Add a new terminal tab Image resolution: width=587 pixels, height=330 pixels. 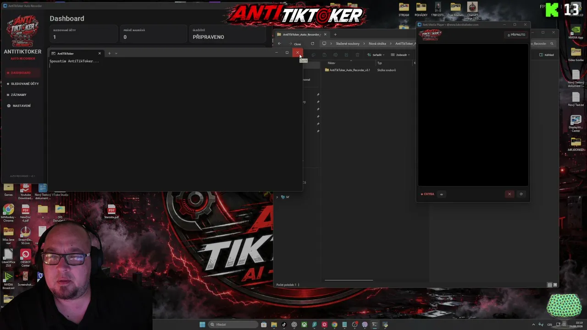click(109, 54)
